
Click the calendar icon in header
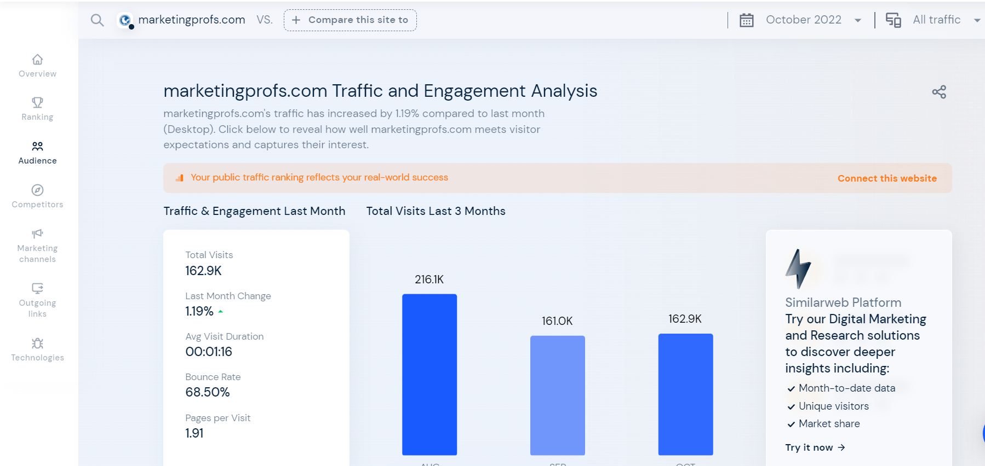(747, 20)
